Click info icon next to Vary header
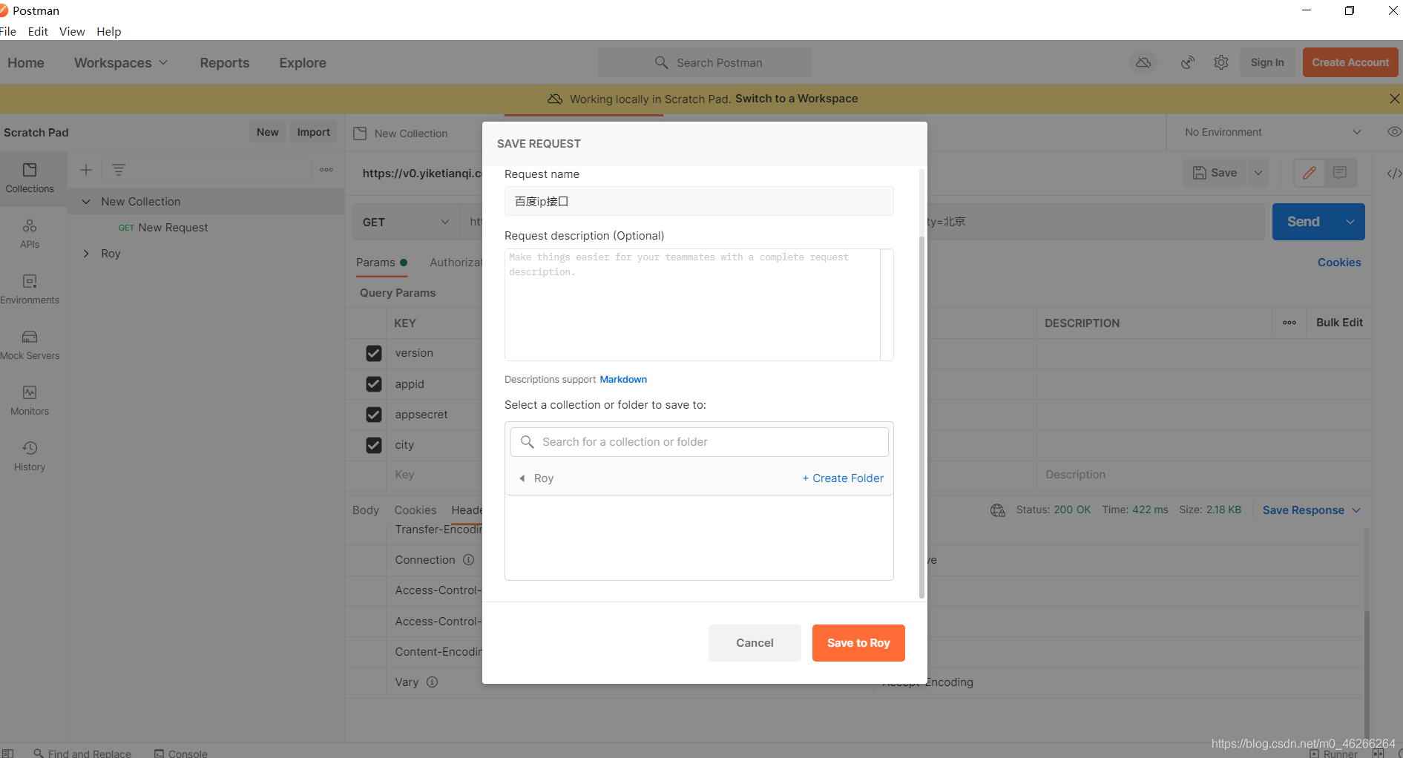The height and width of the screenshot is (758, 1403). pos(433,682)
